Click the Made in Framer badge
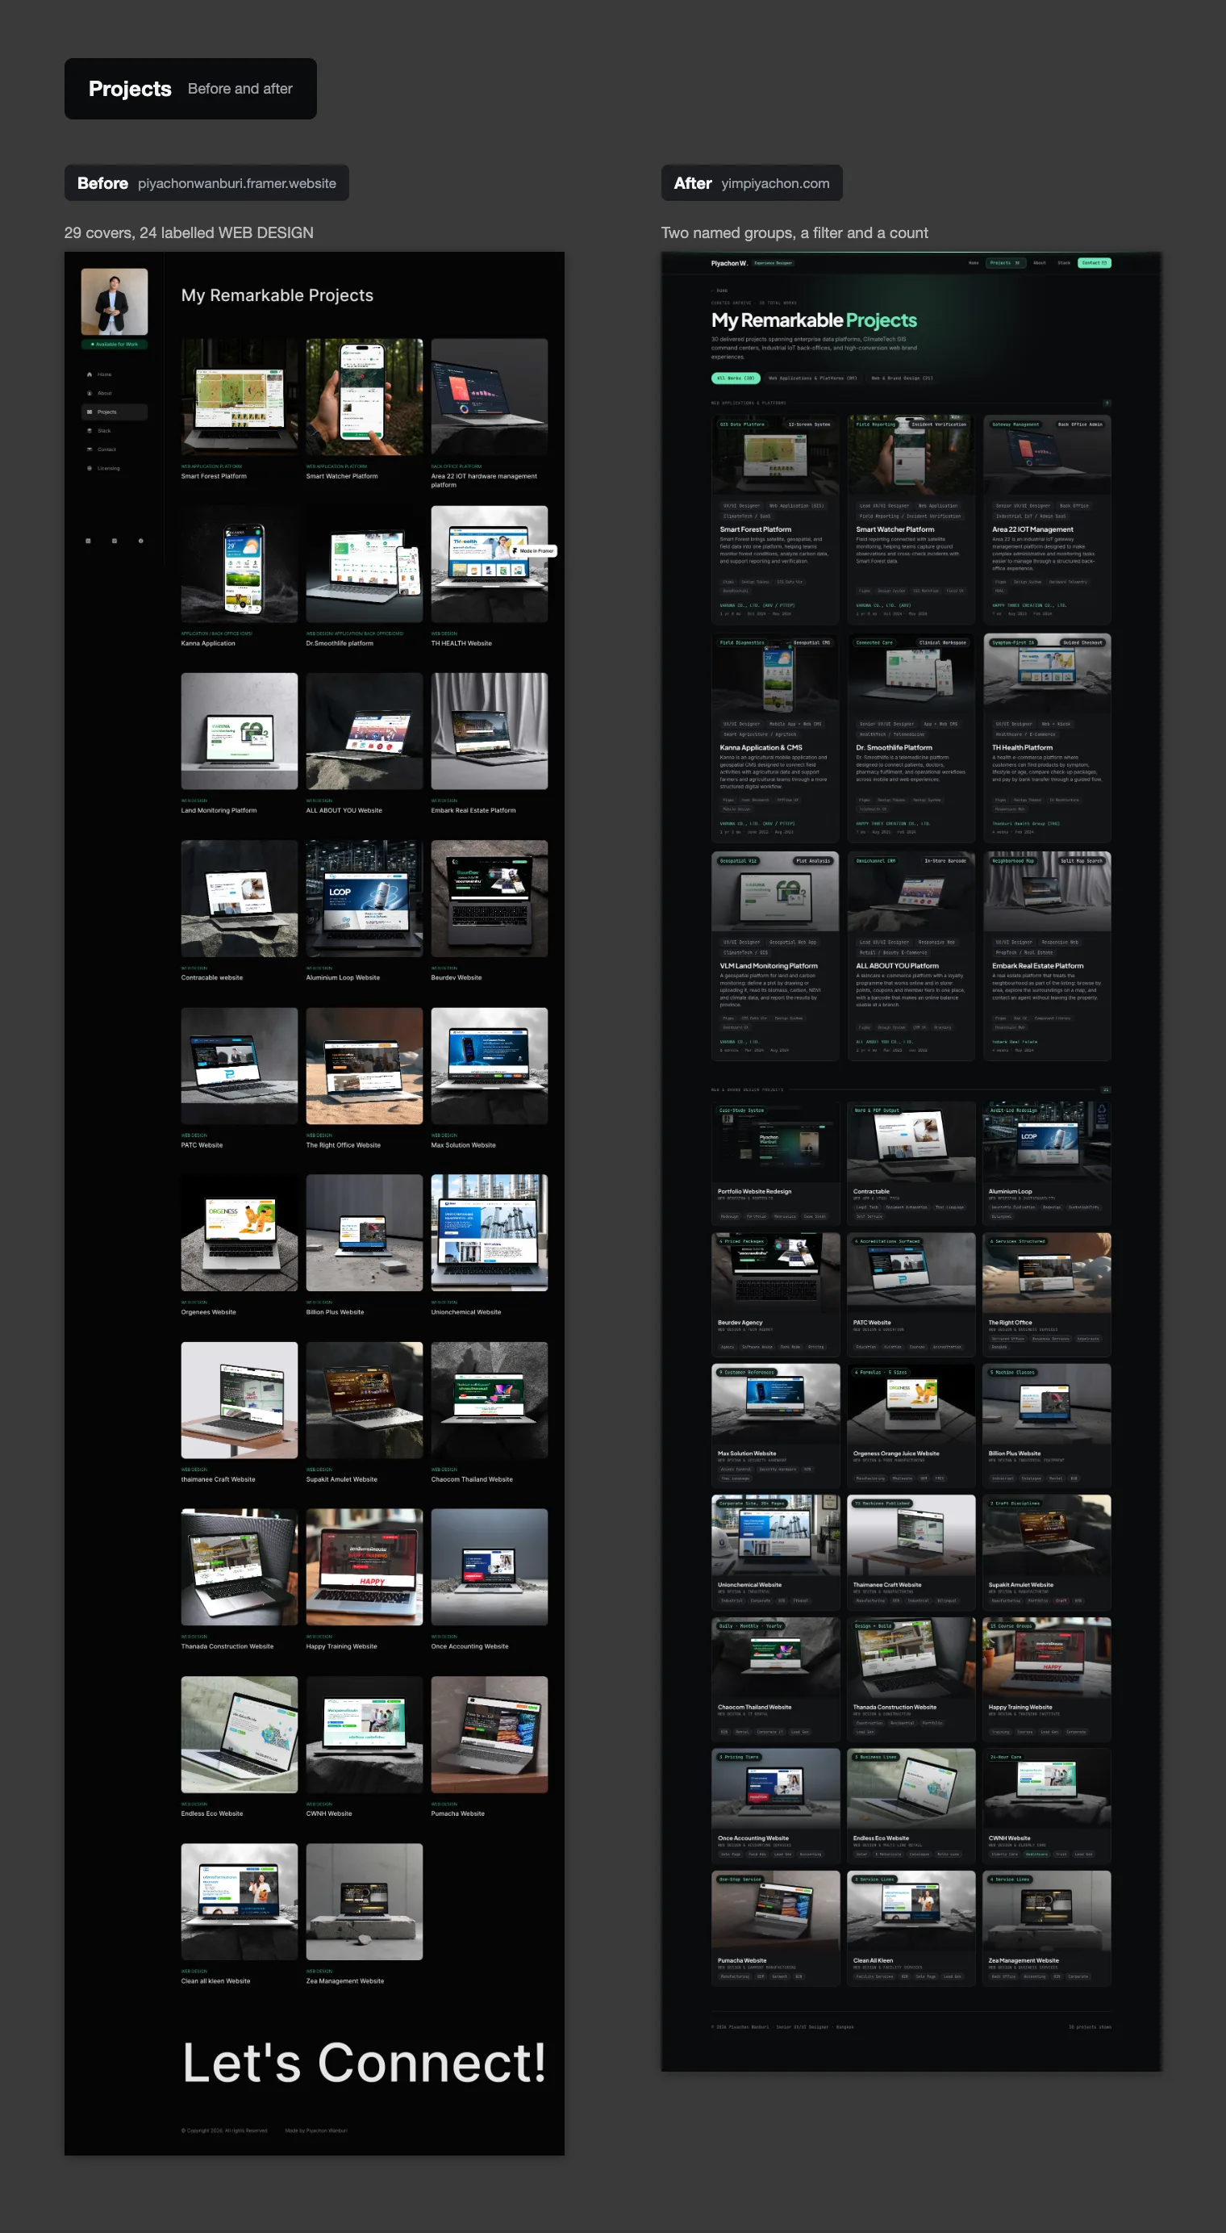 tap(533, 550)
